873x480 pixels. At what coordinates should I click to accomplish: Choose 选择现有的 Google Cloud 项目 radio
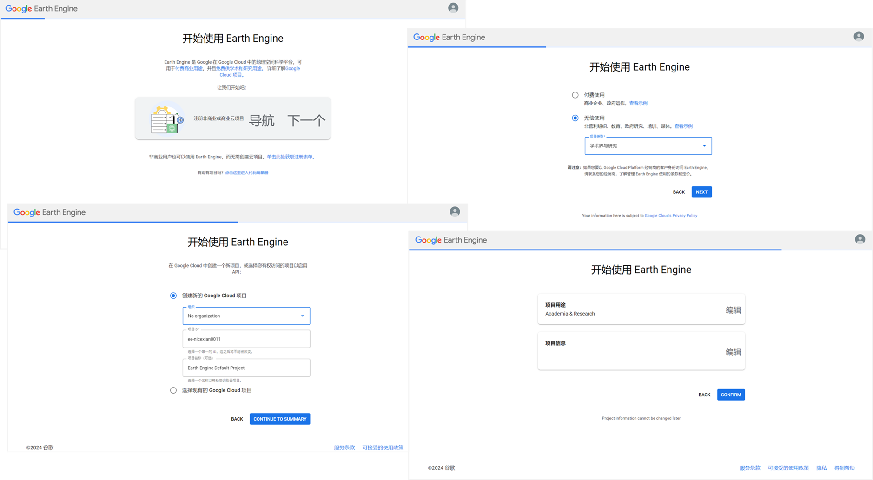click(173, 390)
